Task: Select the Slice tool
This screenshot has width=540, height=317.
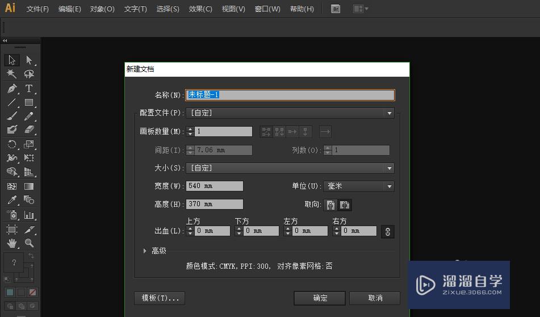Action: tap(29, 229)
